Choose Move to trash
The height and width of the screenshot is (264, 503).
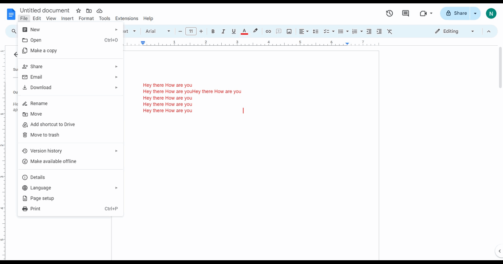coord(70,135)
